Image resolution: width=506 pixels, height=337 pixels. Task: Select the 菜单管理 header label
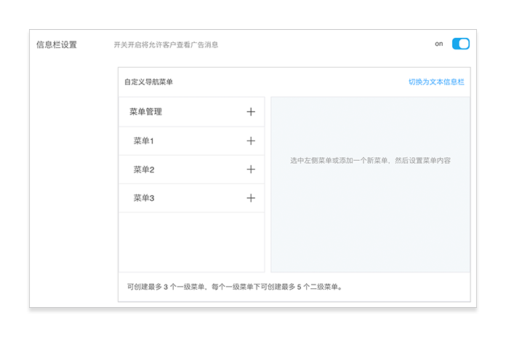145,112
